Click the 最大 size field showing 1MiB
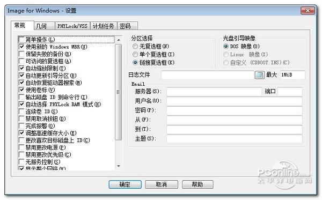Image resolution: width=322 pixels, height=200 pixels. tap(292, 75)
